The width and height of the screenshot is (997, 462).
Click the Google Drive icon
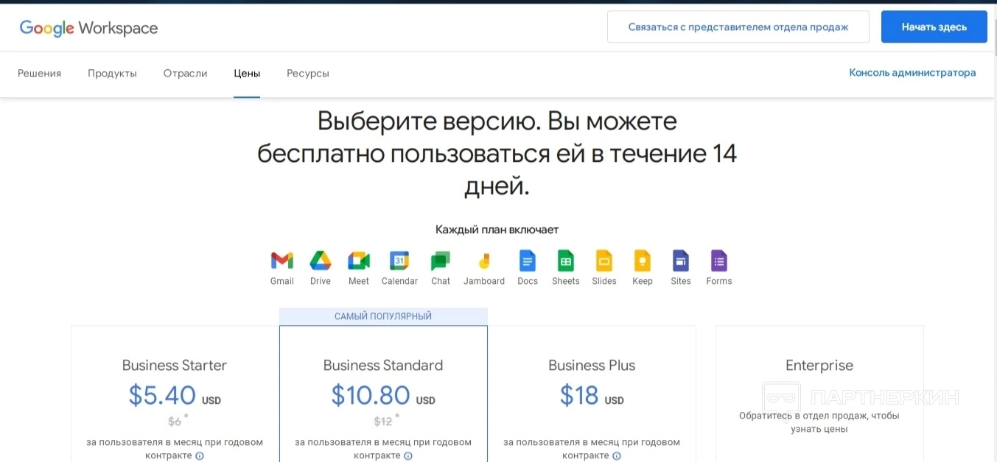[x=321, y=260]
